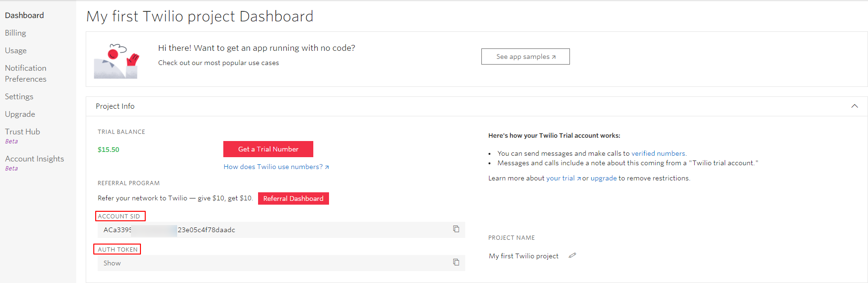Open Account Insights beta page
868x283 pixels.
34,162
